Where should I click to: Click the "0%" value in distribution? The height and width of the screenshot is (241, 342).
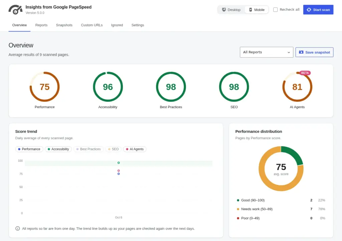pos(323,218)
